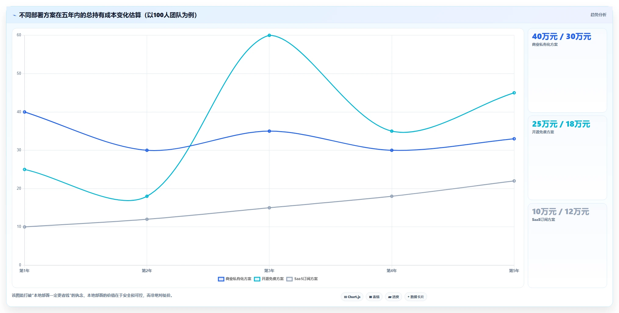Screen dimensions: 619x313
Task: Click the SaaS订阅方案 point at 第3年
Action: pos(269,208)
